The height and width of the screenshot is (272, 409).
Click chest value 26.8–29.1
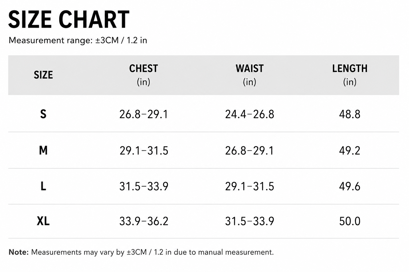click(144, 114)
